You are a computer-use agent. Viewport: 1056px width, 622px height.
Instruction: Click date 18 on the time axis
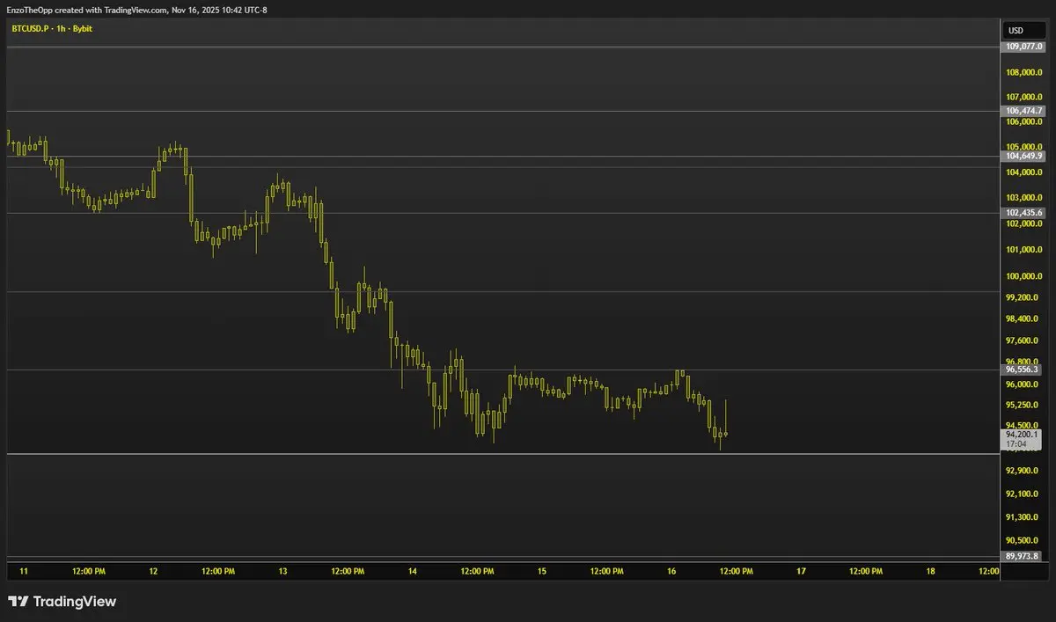931,571
